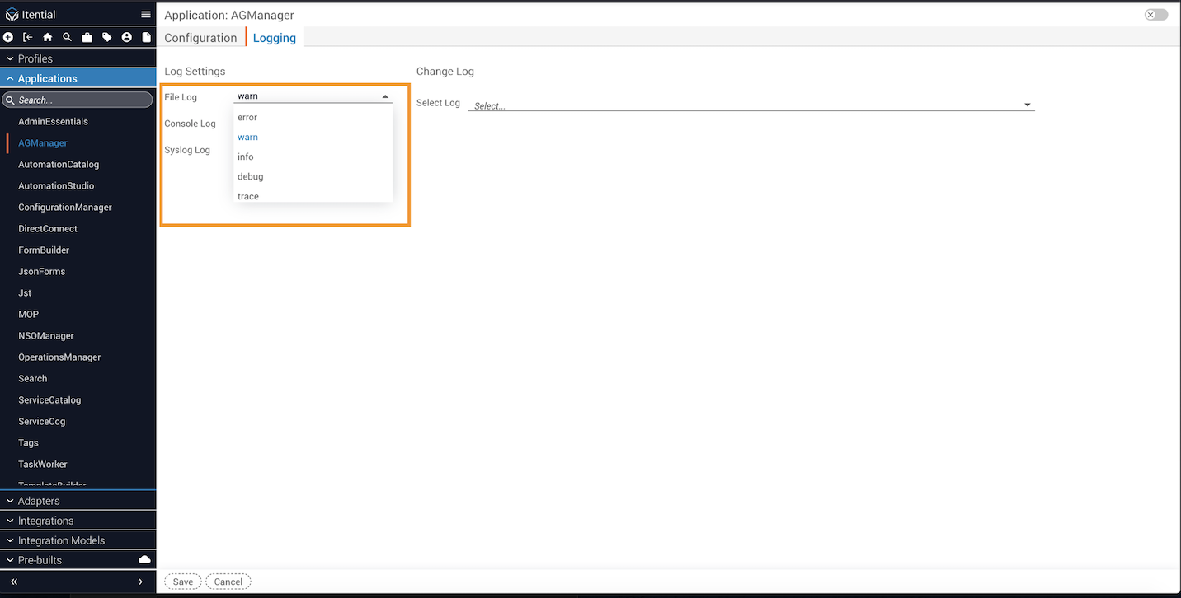Expand the Pre-builts section
Viewport: 1181px width, 598px height.
pyautogui.click(x=78, y=560)
